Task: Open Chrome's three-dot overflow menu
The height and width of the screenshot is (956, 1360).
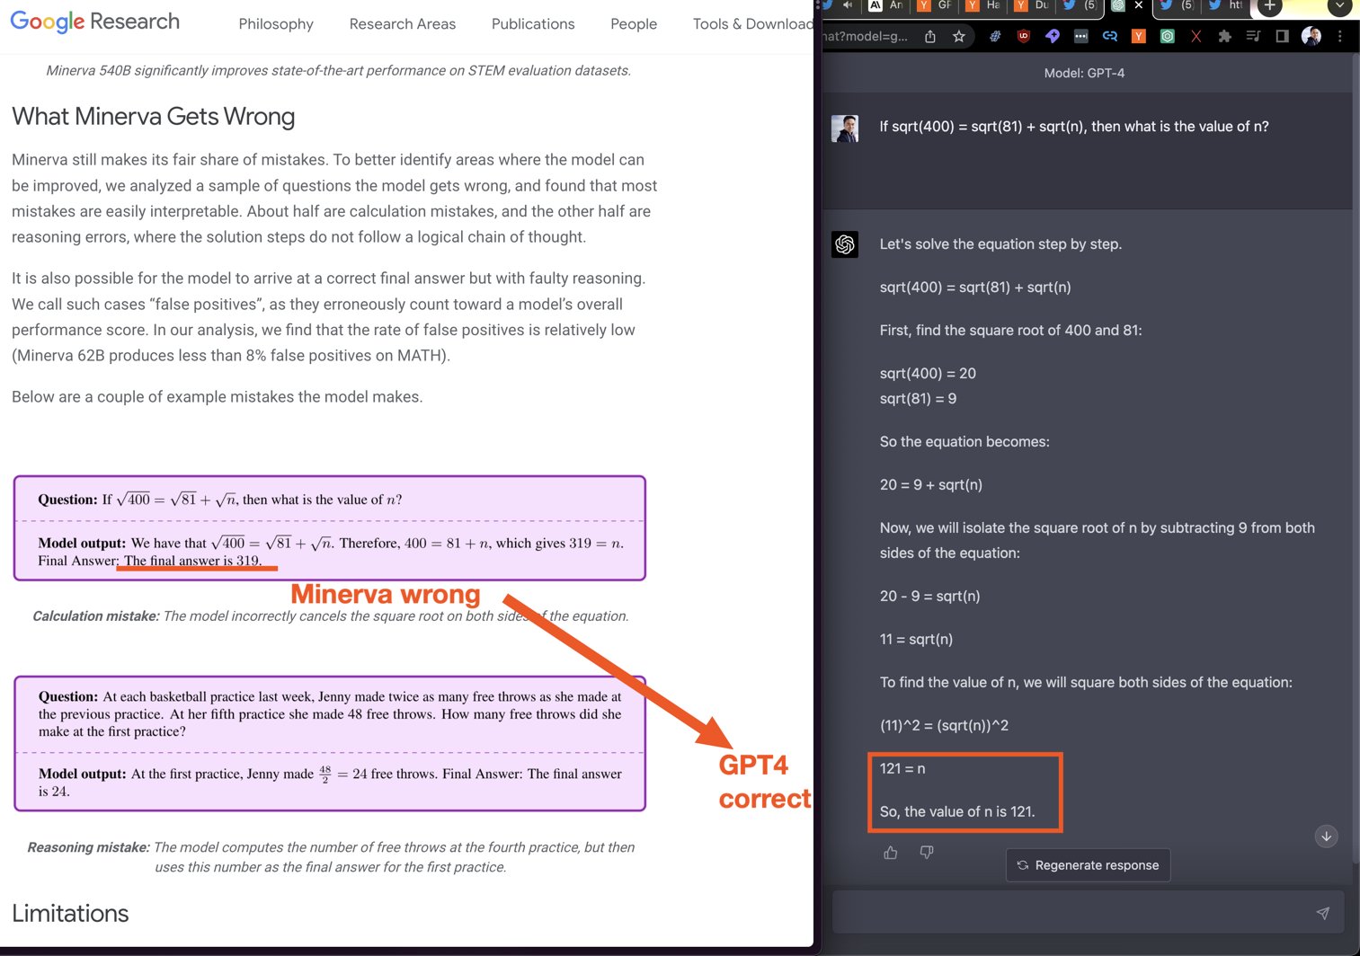Action: [x=1339, y=36]
